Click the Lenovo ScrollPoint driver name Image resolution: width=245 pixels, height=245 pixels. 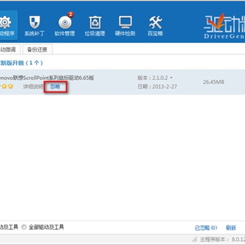tap(47, 78)
